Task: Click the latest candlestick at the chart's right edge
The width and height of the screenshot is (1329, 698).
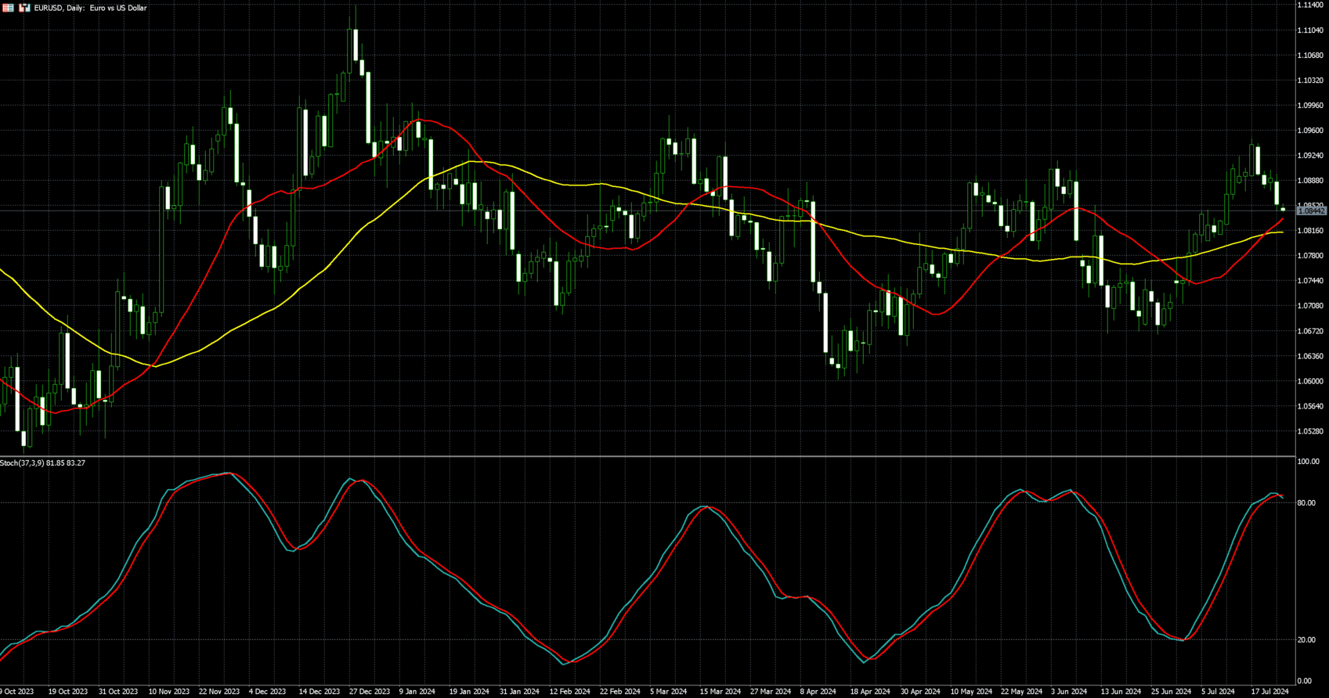Action: [1283, 209]
